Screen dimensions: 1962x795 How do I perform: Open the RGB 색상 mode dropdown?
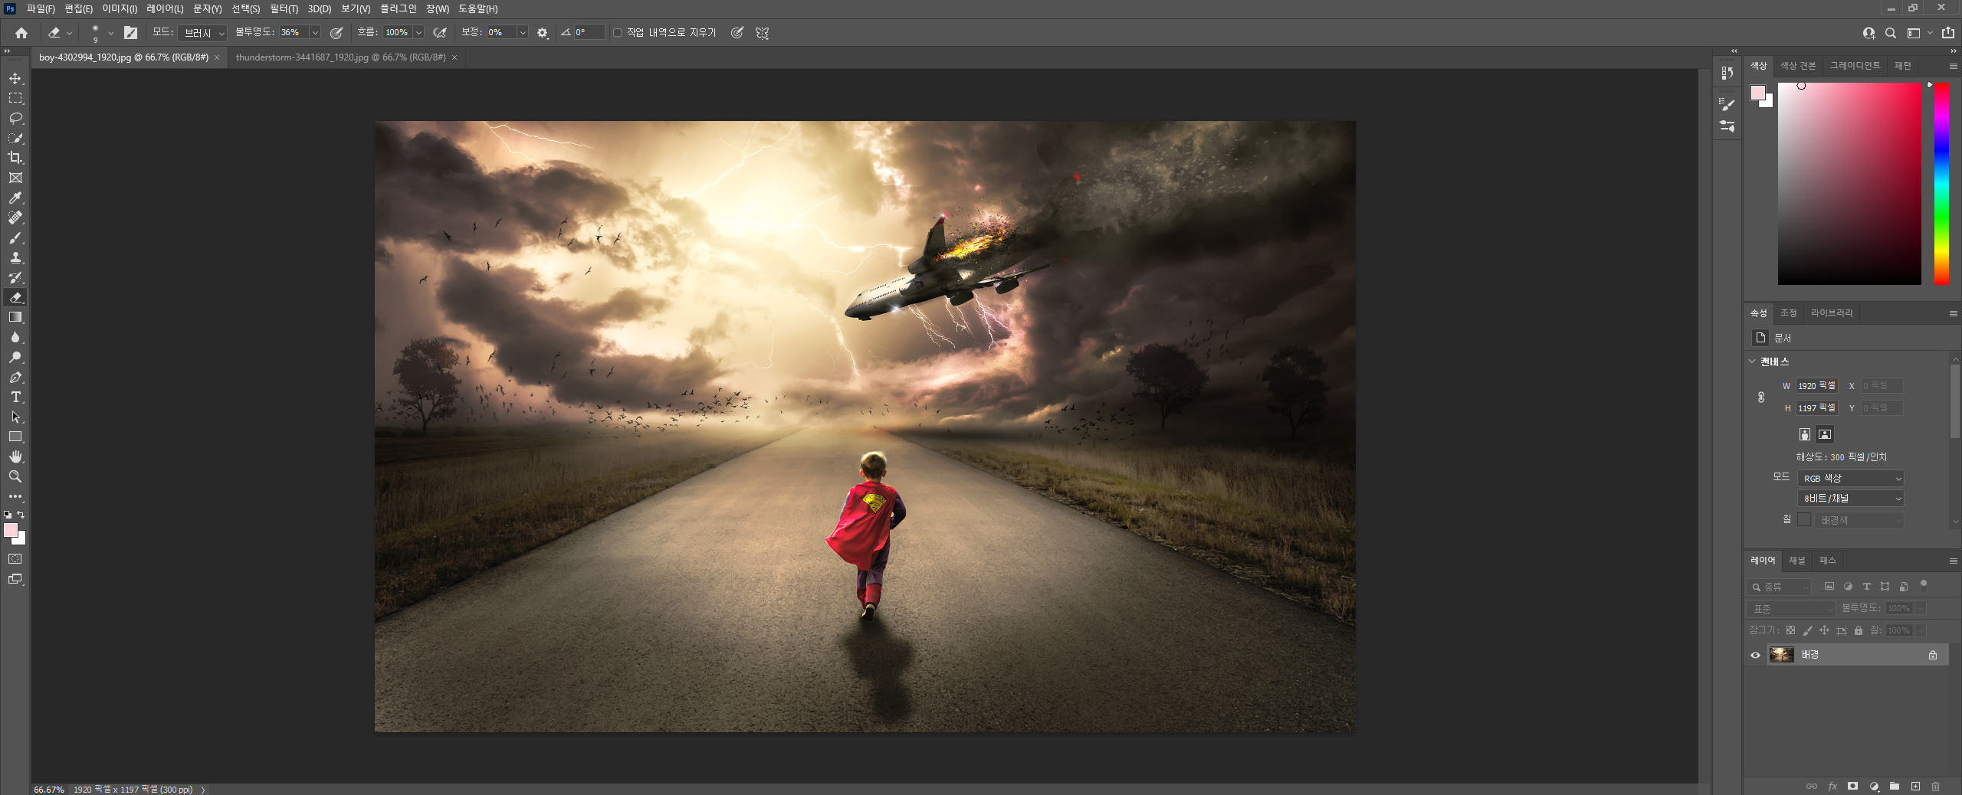click(x=1851, y=478)
